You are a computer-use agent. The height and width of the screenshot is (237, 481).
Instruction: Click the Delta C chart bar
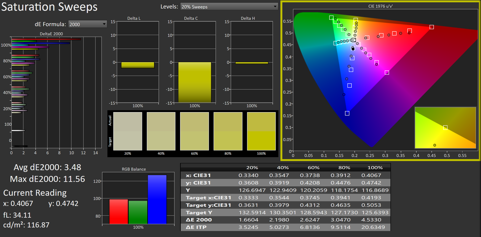coord(195,82)
